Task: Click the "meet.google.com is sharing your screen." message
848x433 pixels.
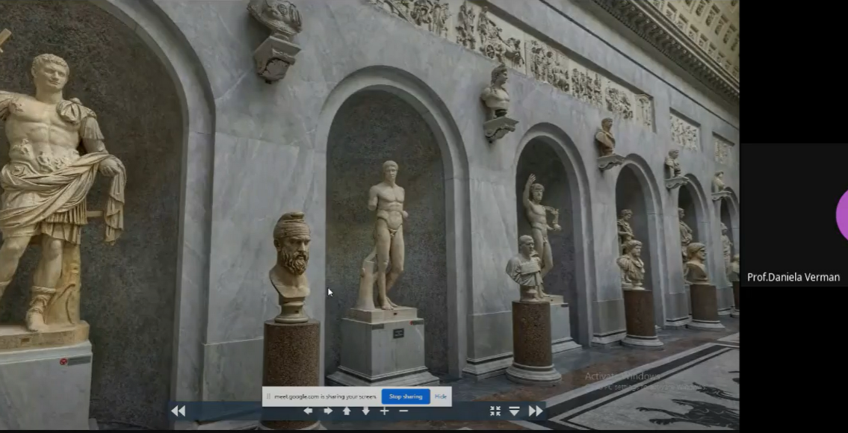Action: click(325, 396)
